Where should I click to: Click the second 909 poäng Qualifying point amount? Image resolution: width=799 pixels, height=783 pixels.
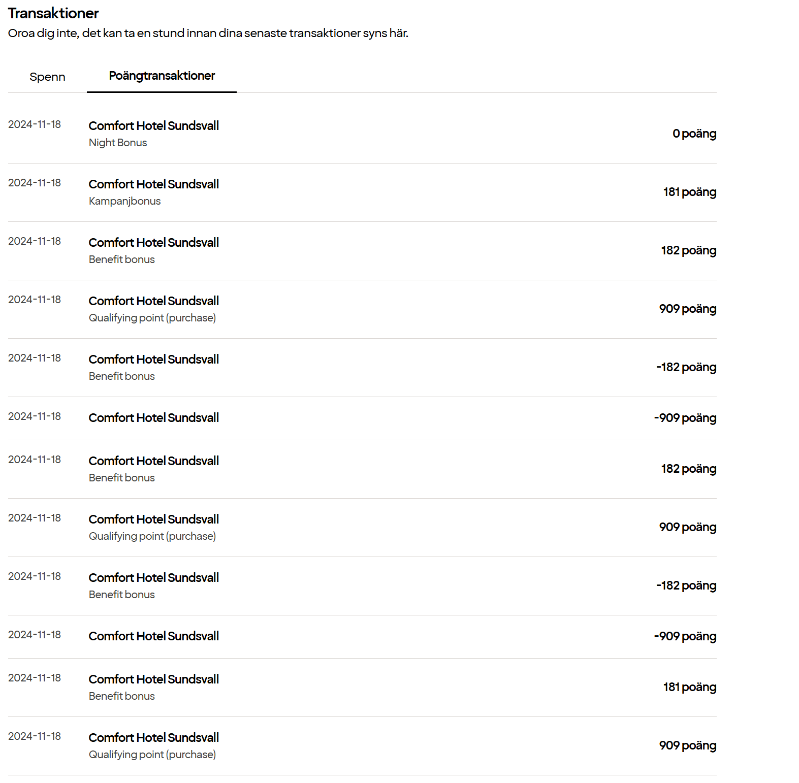687,527
